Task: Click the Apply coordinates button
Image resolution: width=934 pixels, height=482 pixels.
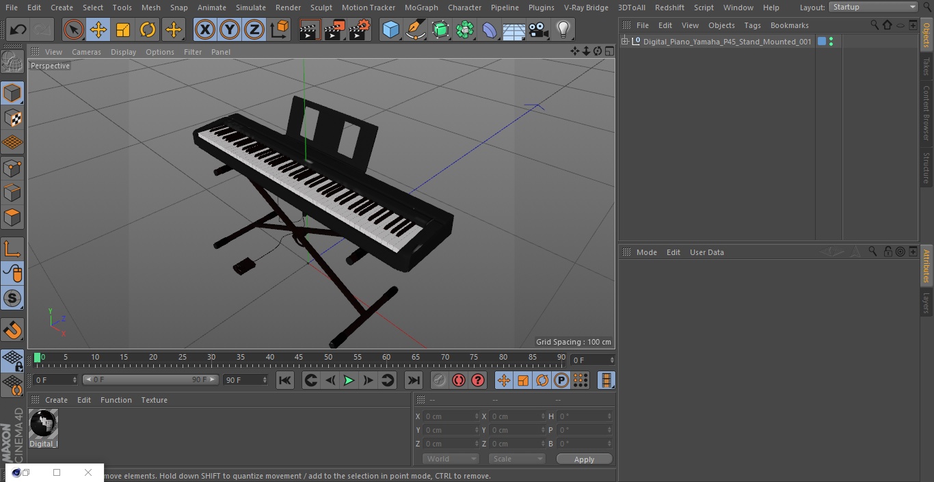Action: [584, 459]
